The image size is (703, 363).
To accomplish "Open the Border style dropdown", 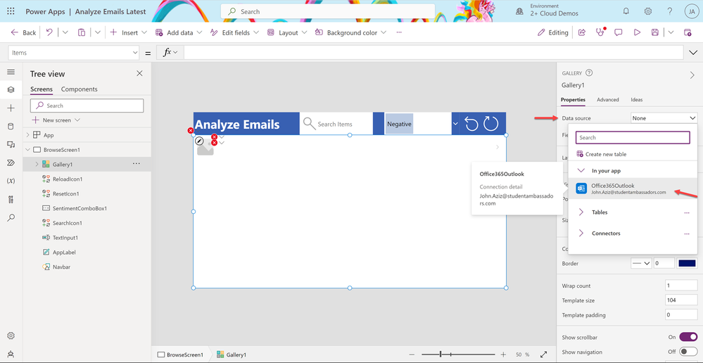I will (641, 264).
